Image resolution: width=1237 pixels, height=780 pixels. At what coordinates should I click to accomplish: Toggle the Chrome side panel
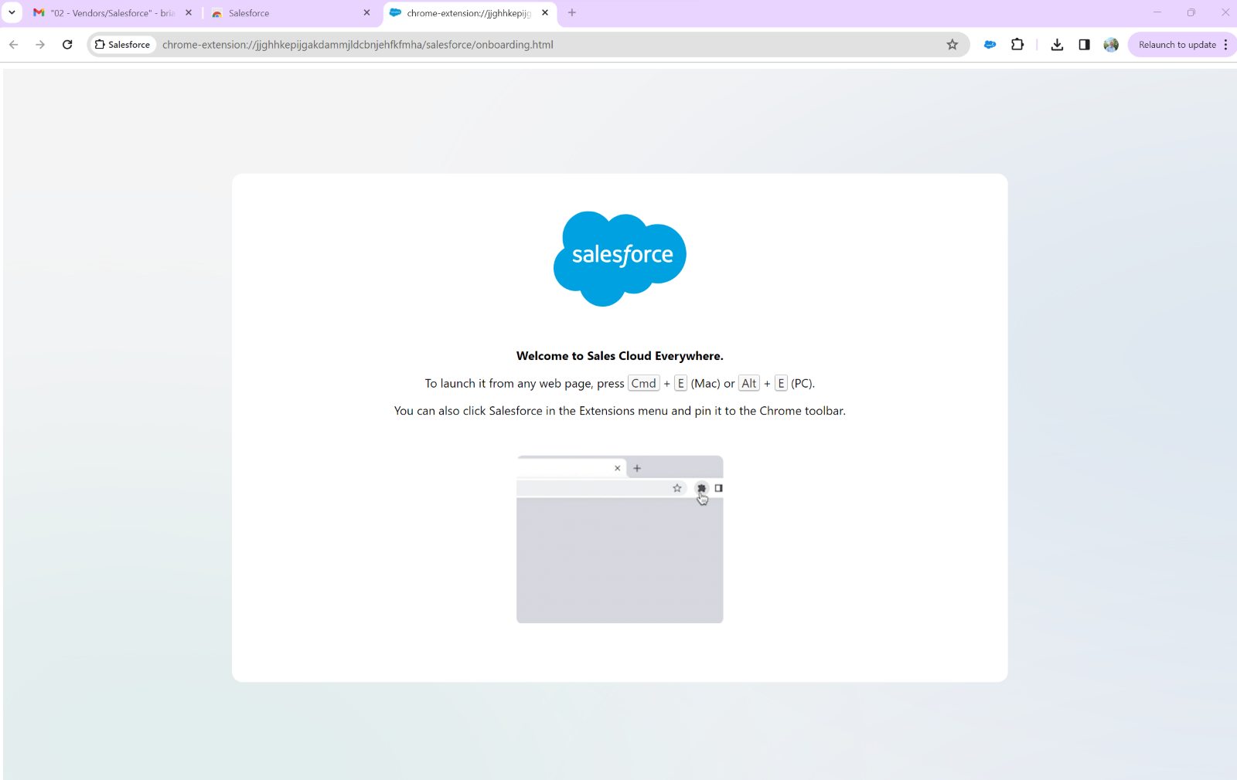pos(1084,45)
